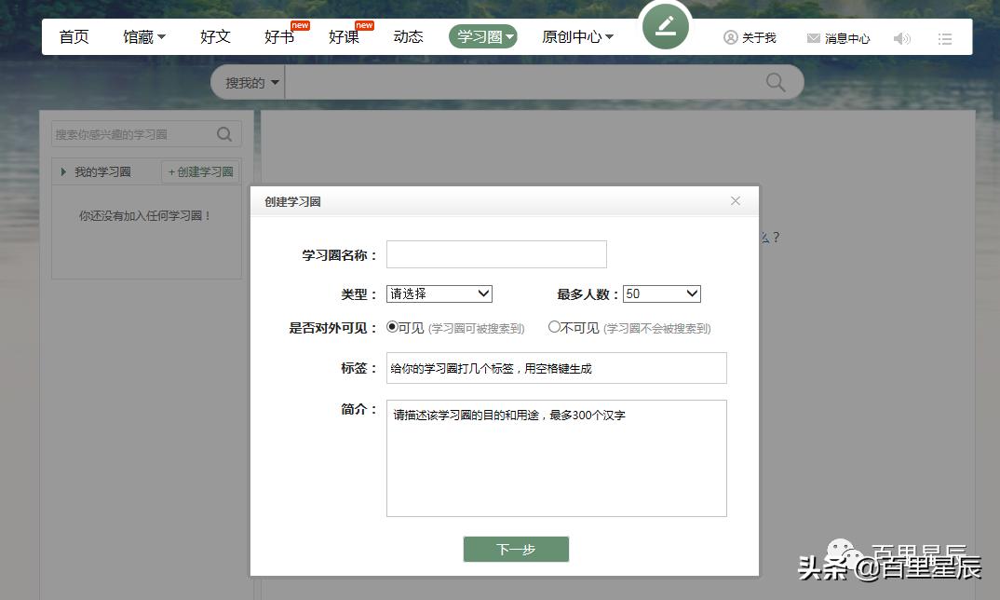This screenshot has height=600, width=1000.
Task: Select the 不可见 radio button
Action: click(x=554, y=328)
